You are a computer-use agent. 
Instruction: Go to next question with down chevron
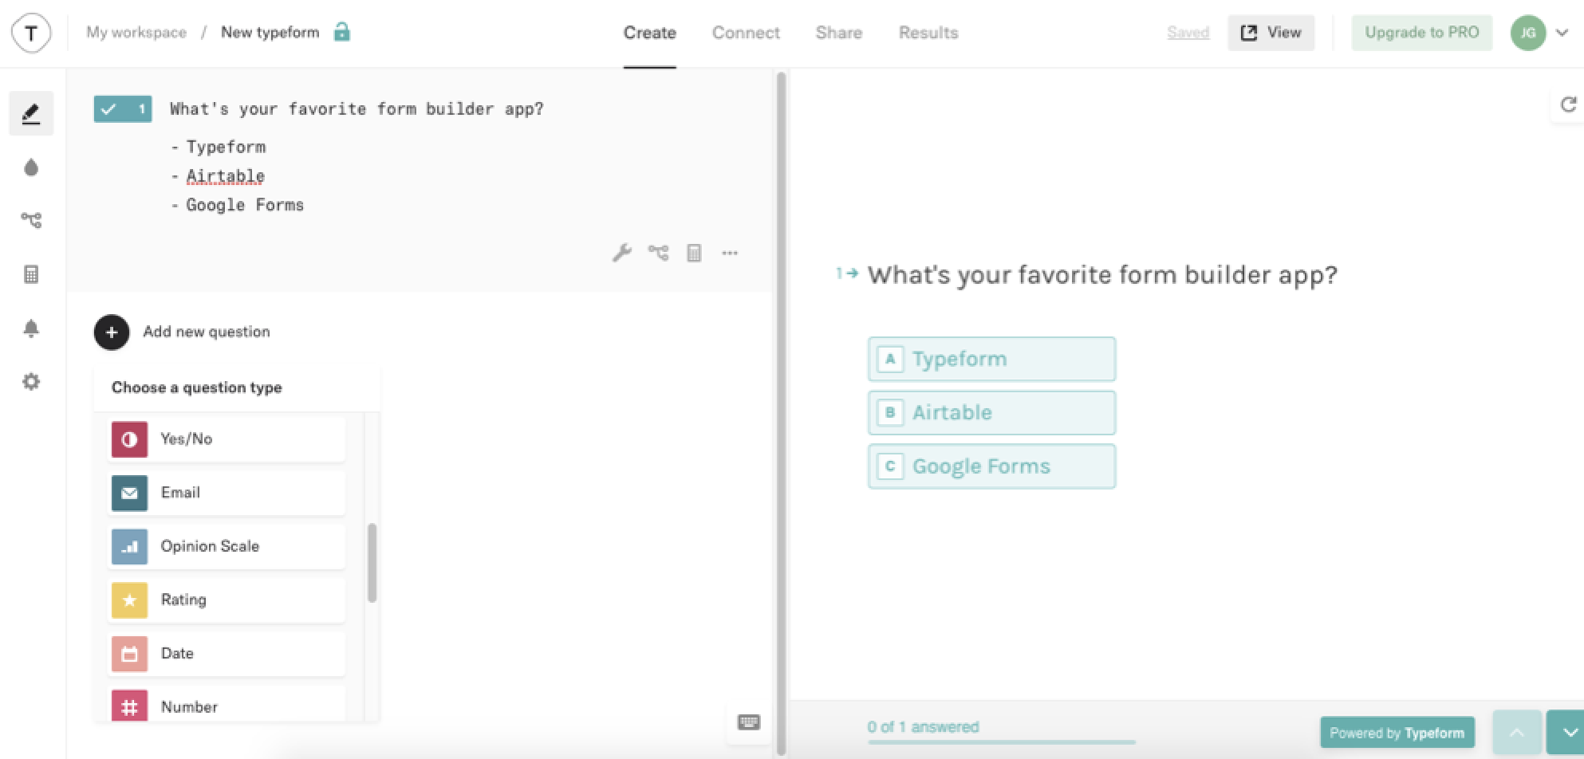tap(1568, 732)
